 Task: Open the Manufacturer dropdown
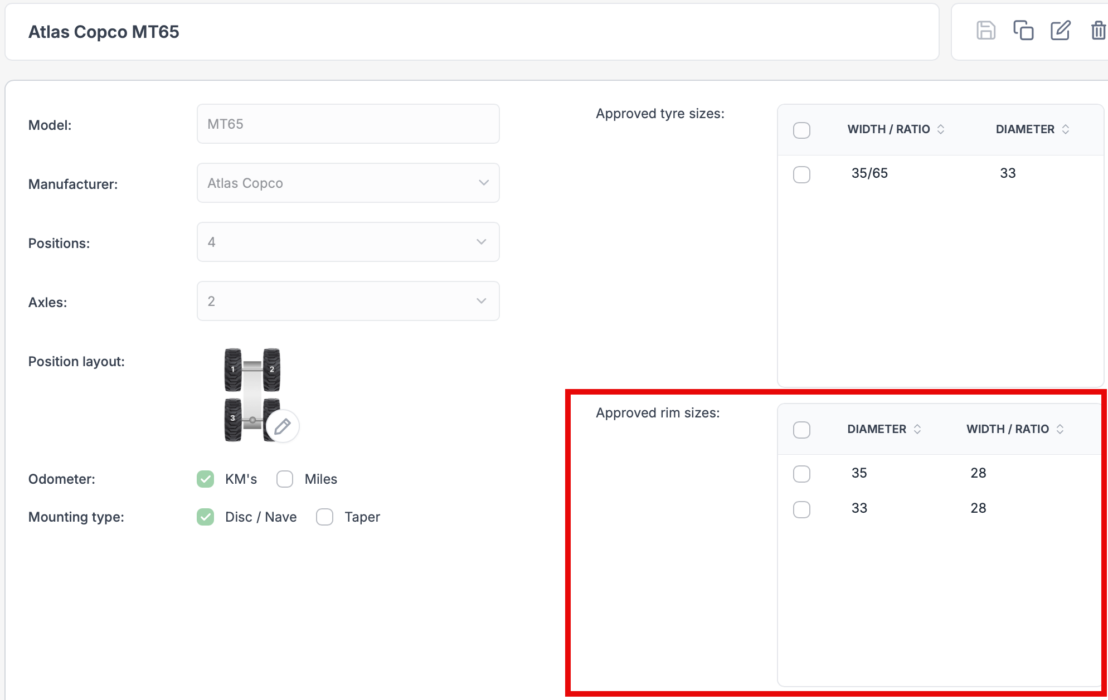pos(348,183)
